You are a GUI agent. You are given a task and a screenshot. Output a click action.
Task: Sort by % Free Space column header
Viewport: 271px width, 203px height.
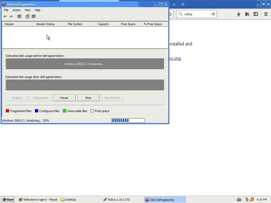coord(150,24)
